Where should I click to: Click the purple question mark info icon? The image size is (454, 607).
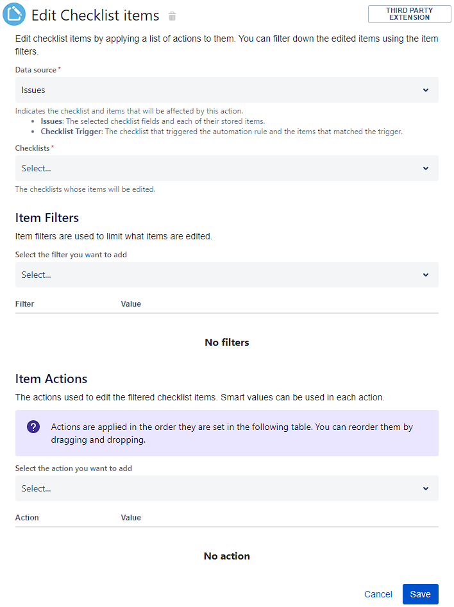click(33, 427)
